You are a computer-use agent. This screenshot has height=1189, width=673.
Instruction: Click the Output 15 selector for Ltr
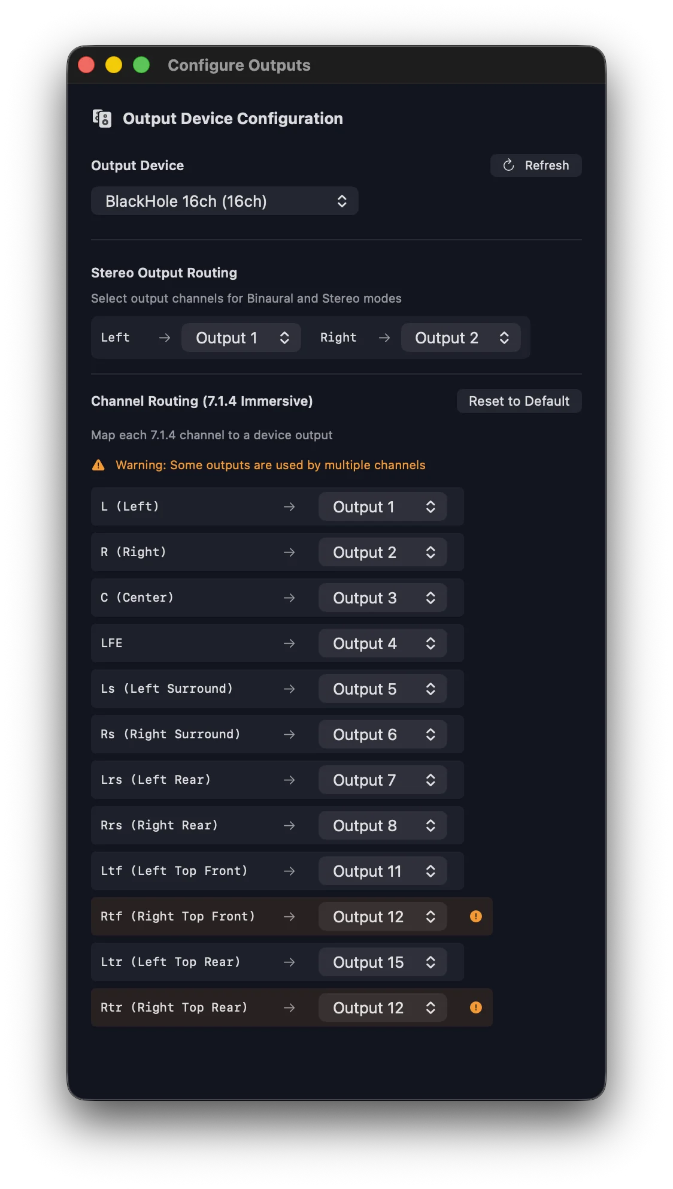(x=383, y=962)
